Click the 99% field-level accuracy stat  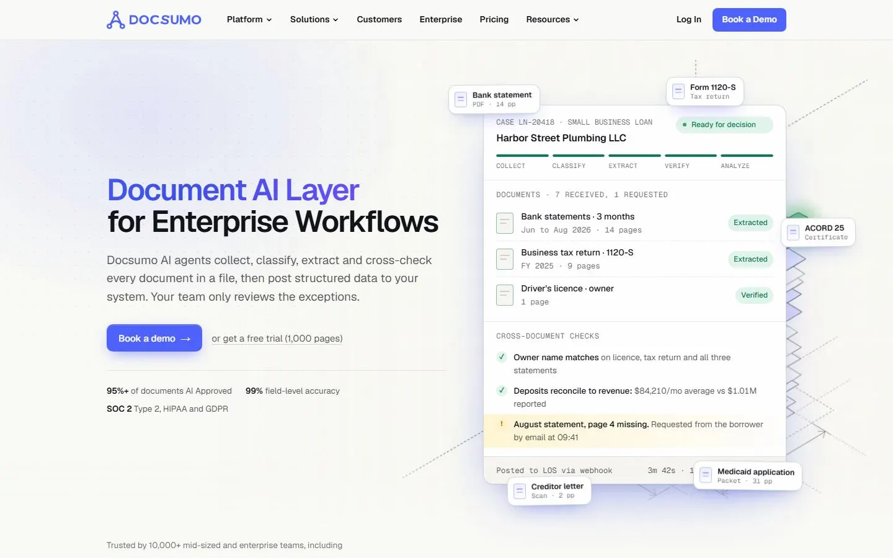[293, 391]
